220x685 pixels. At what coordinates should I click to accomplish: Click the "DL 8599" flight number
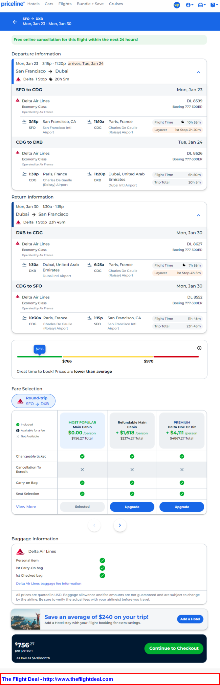point(195,101)
